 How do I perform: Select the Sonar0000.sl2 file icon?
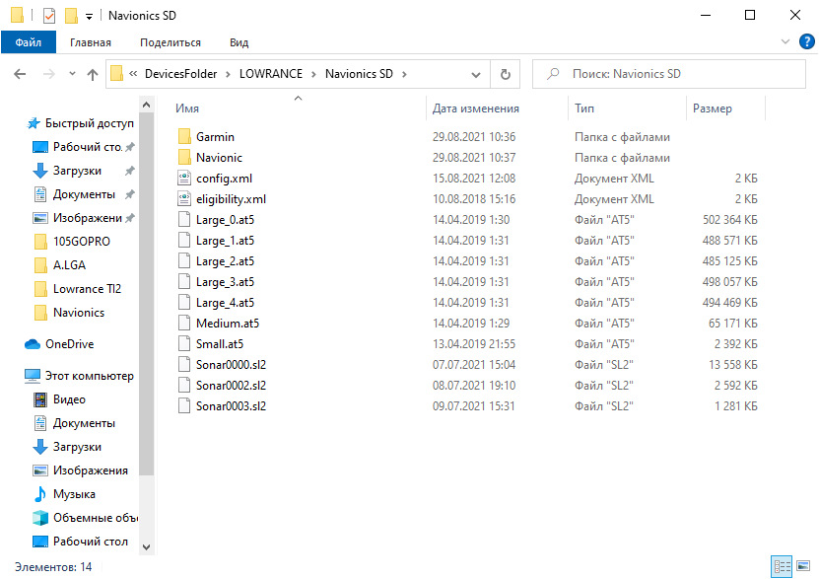pos(184,364)
